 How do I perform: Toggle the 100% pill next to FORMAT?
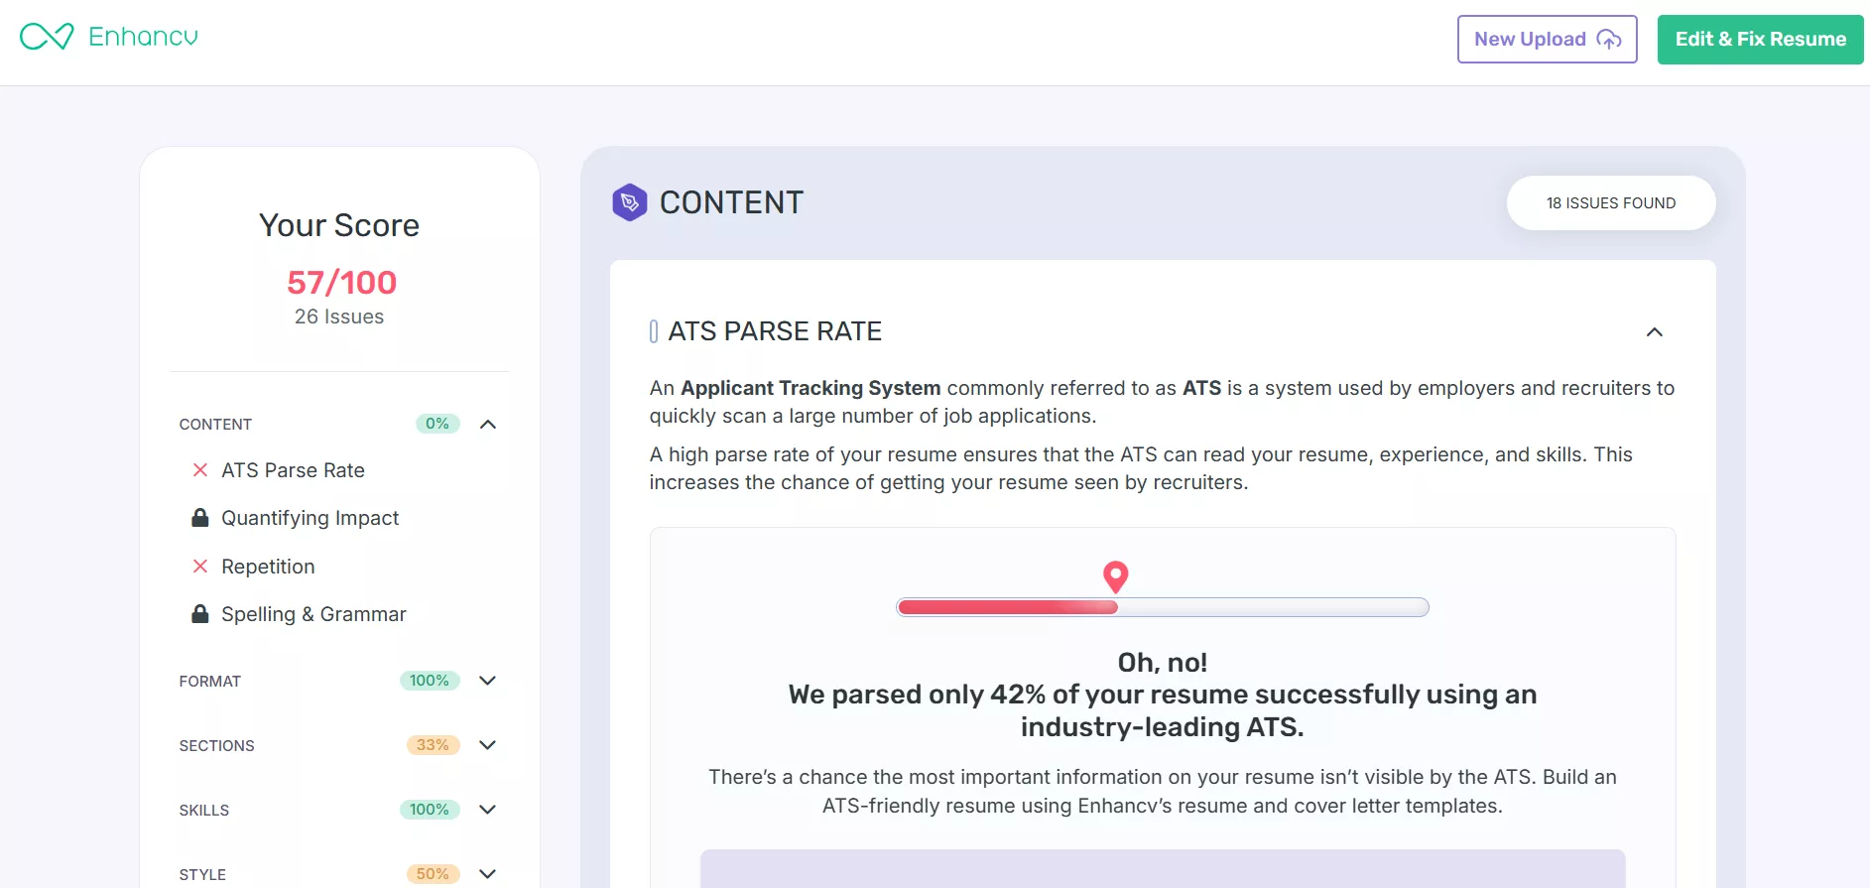click(429, 681)
